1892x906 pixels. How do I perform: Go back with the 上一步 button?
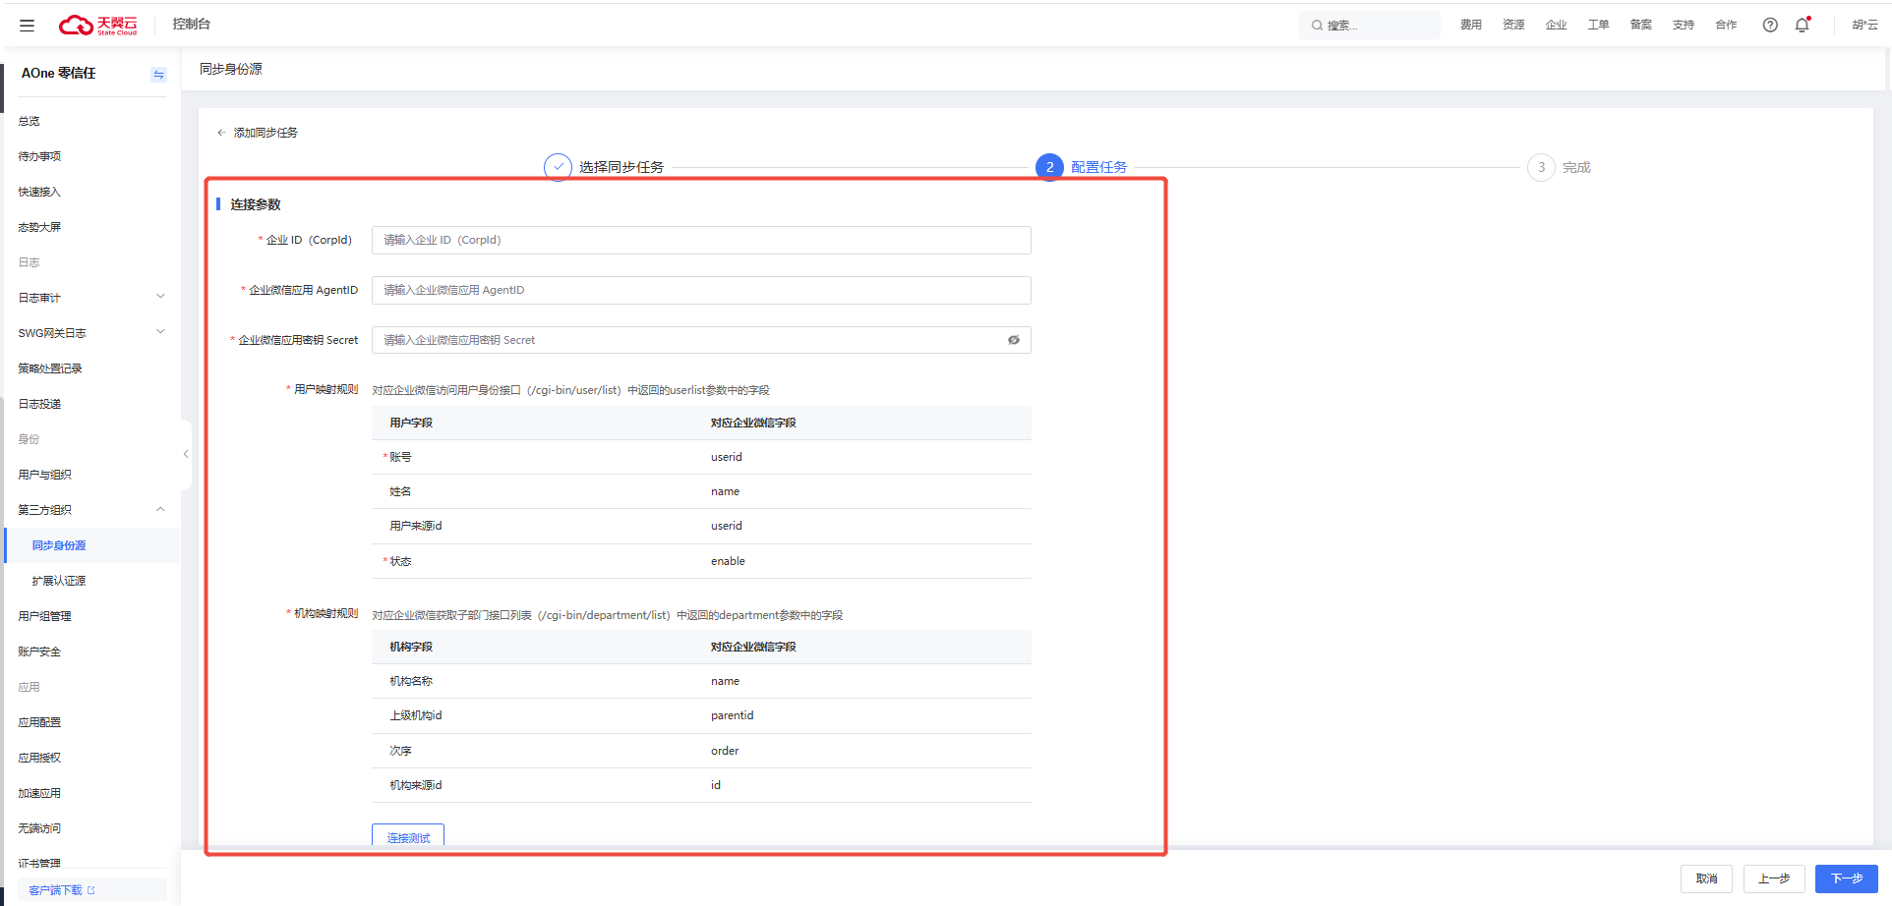pos(1774,878)
